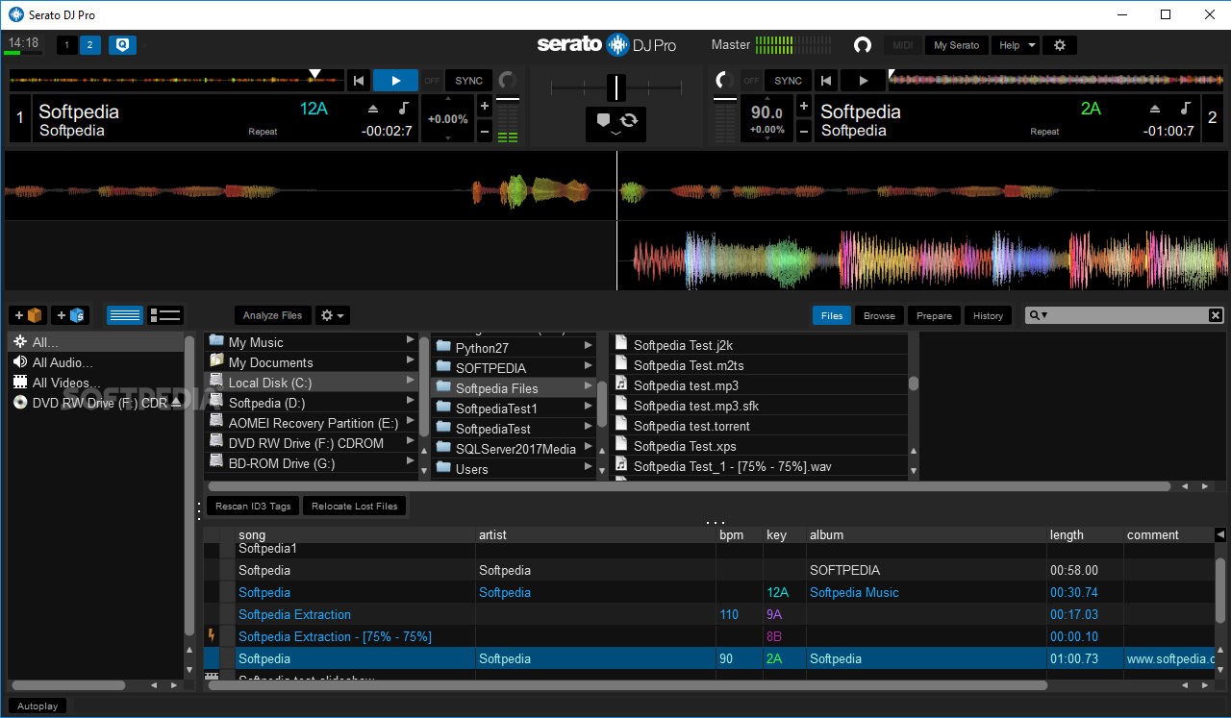Viewport: 1231px width, 718px height.
Task: Toggle Autoplay at bottom
Action: (x=38, y=706)
